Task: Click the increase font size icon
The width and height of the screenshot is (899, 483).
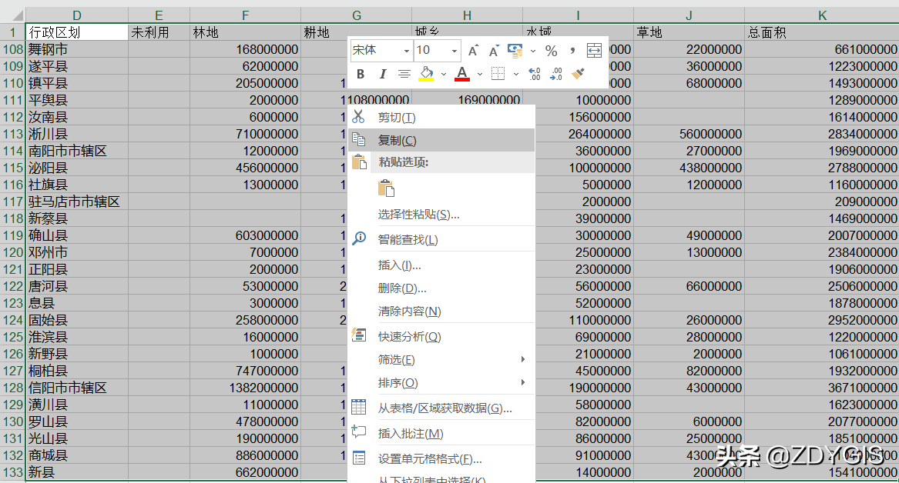Action: click(x=473, y=51)
